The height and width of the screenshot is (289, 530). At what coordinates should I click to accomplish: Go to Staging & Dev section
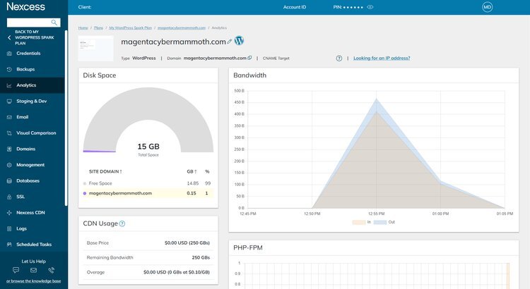[x=31, y=102]
